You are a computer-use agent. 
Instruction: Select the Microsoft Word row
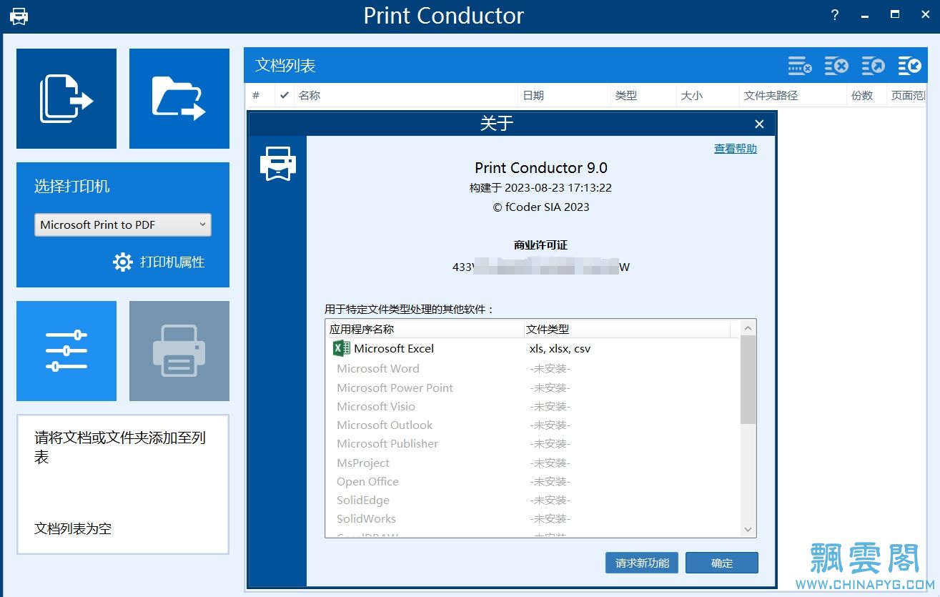coord(533,369)
